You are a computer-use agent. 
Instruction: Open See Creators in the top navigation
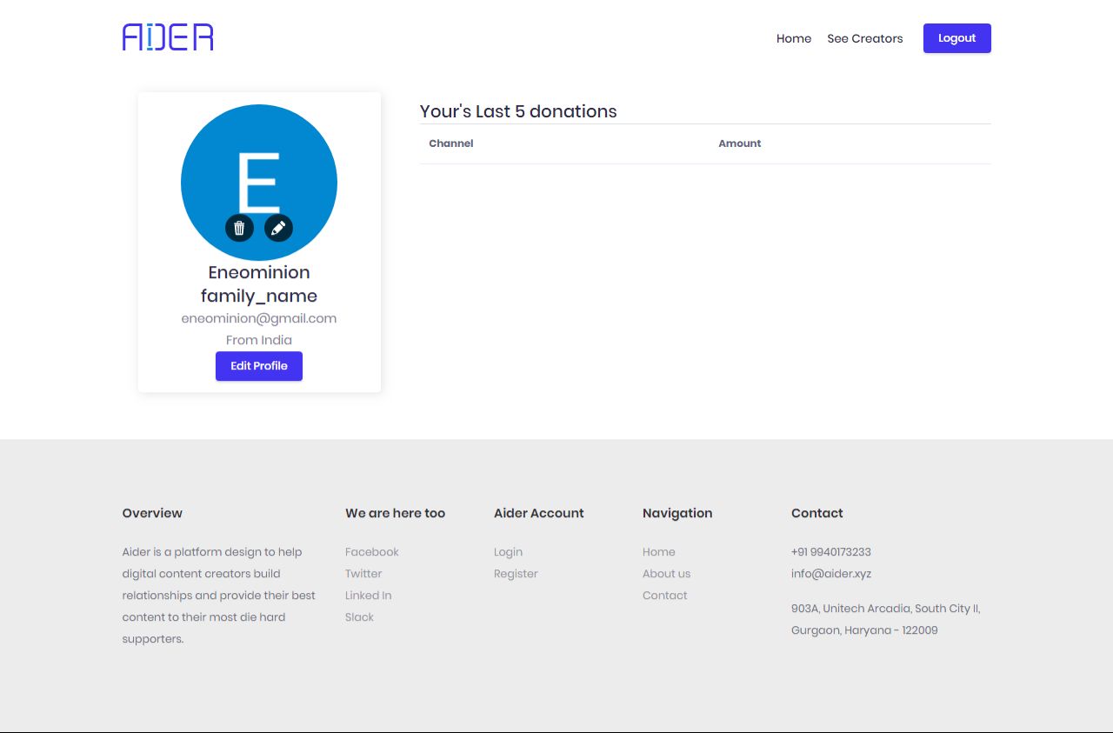pyautogui.click(x=865, y=38)
